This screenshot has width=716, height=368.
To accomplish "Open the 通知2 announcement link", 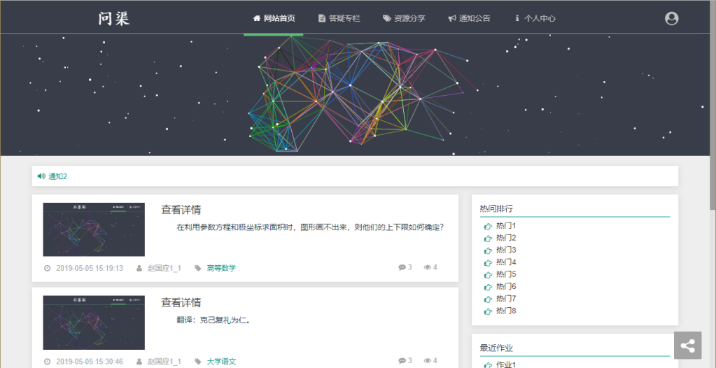I will point(57,176).
